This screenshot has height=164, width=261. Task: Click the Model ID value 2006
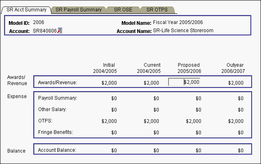[x=38, y=22]
